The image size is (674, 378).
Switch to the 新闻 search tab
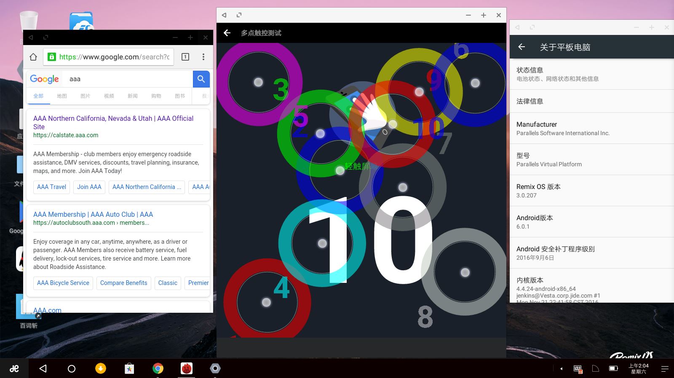tap(132, 96)
